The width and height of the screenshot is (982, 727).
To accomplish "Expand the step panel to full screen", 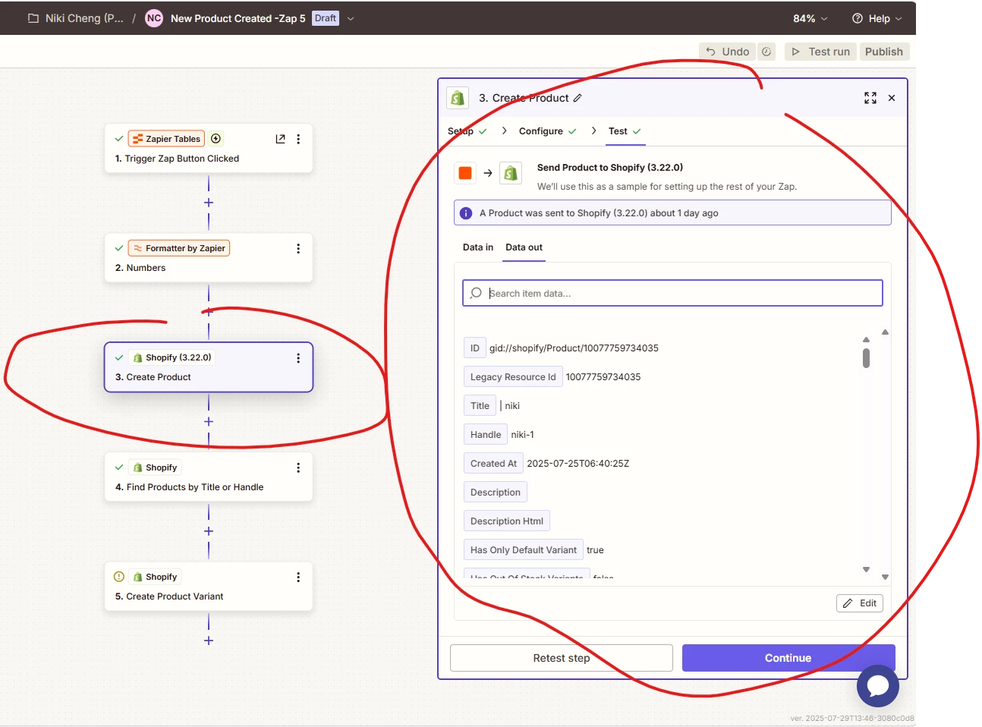I will [870, 98].
